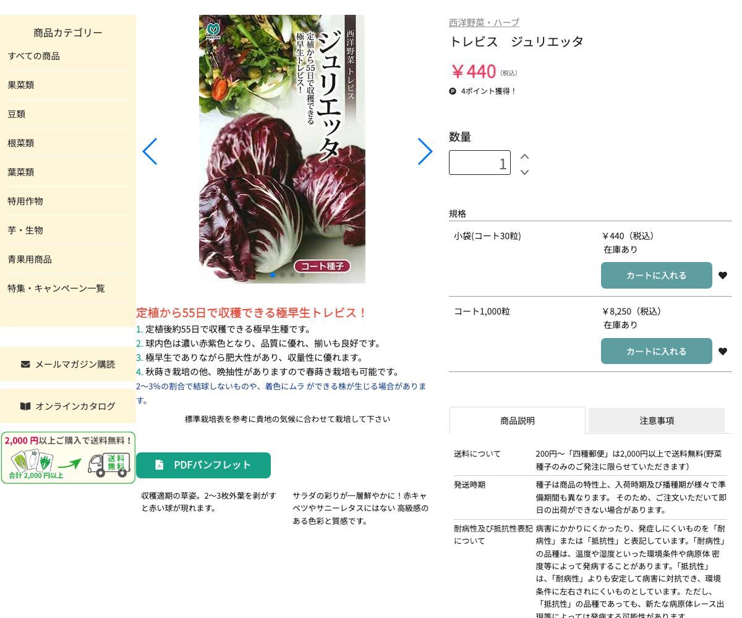Click the free shipping truck banner
The height and width of the screenshot is (618, 742).
[68, 458]
